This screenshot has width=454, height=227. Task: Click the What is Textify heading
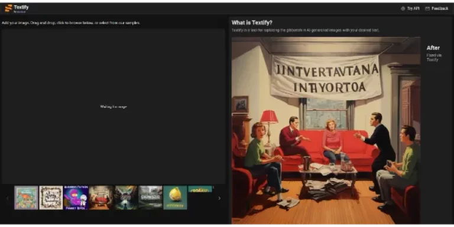pyautogui.click(x=252, y=22)
